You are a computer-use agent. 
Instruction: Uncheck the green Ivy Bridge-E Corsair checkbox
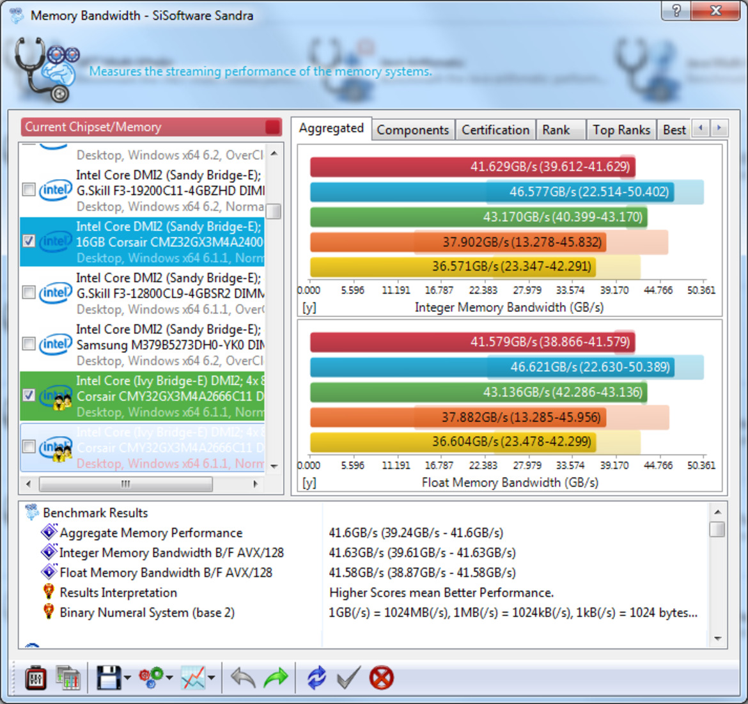coord(29,395)
